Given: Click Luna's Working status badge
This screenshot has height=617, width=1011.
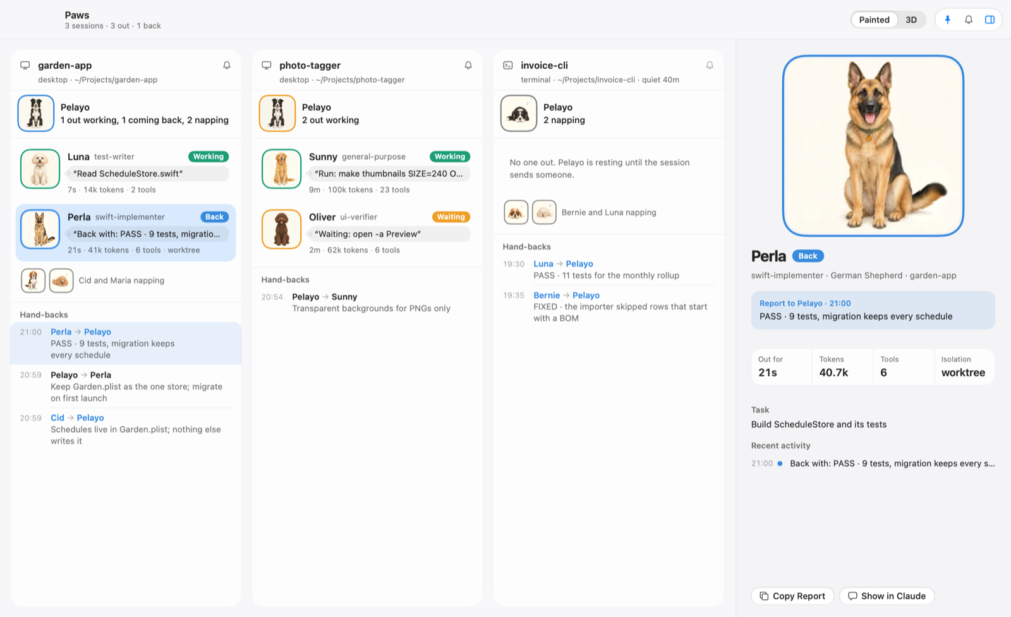Looking at the screenshot, I should 209,157.
